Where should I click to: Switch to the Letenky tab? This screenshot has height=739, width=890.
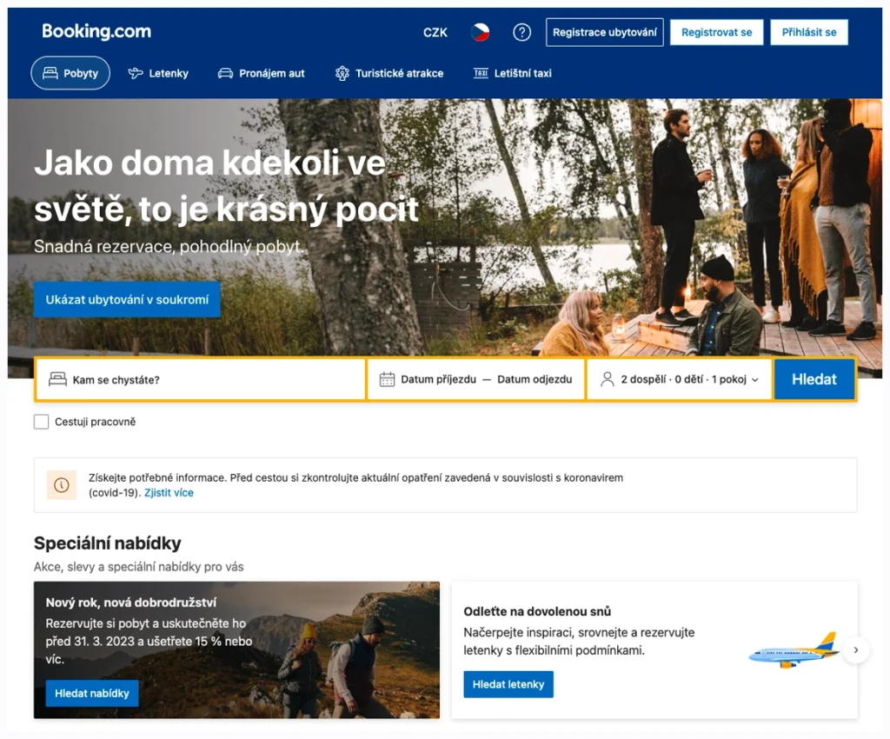tap(158, 73)
